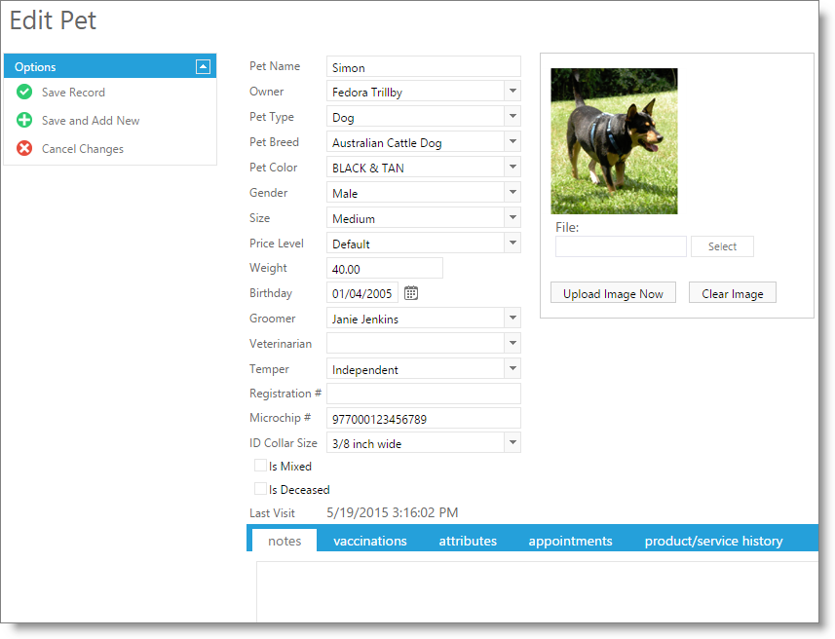
Task: Click the green plus Save and Add New icon
Action: [x=24, y=120]
